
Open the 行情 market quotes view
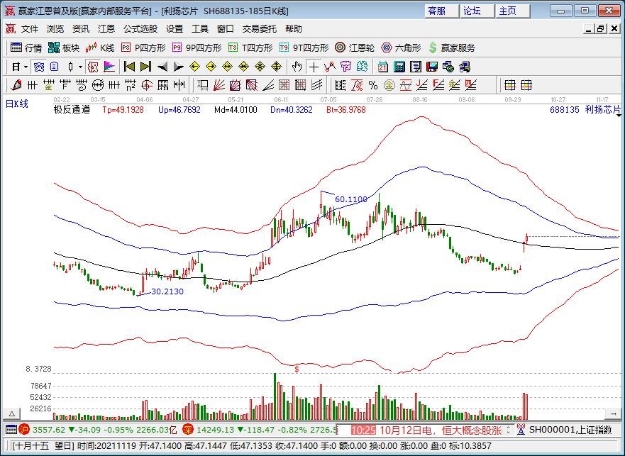point(26,48)
